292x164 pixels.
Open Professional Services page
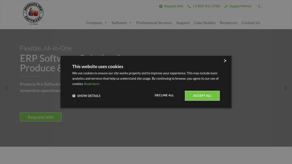pyautogui.click(x=154, y=23)
